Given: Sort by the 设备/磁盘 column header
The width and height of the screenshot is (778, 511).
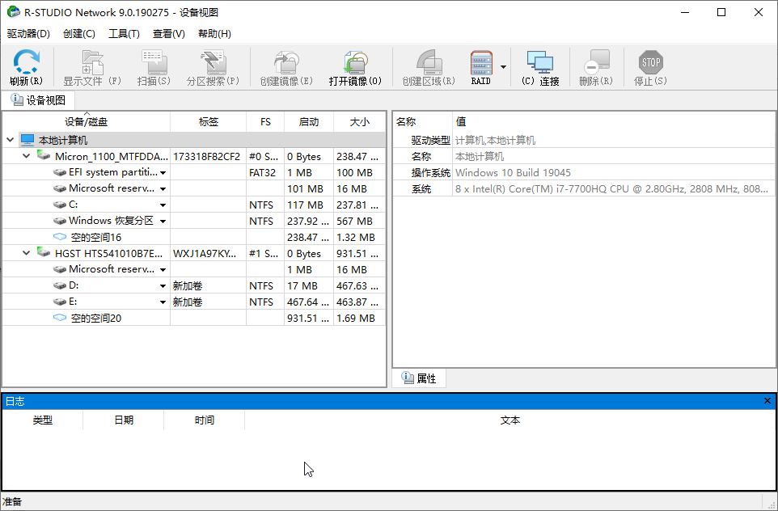Looking at the screenshot, I should 87,122.
